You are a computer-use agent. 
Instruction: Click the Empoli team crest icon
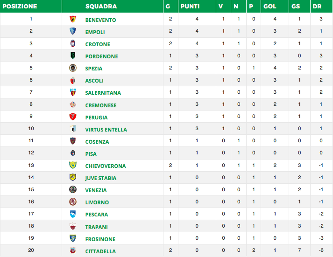pos(72,32)
